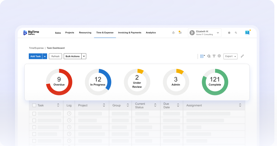
Task: Check the first task row checkbox
Action: pos(34,114)
